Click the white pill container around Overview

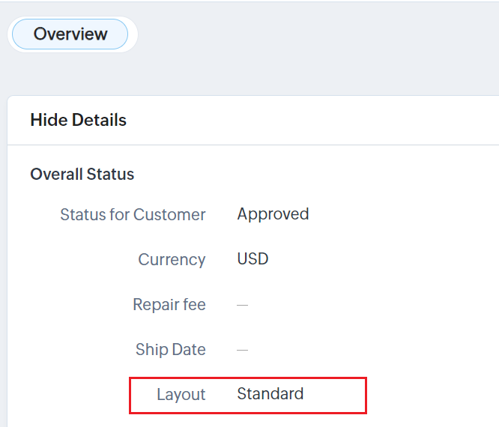point(133,34)
